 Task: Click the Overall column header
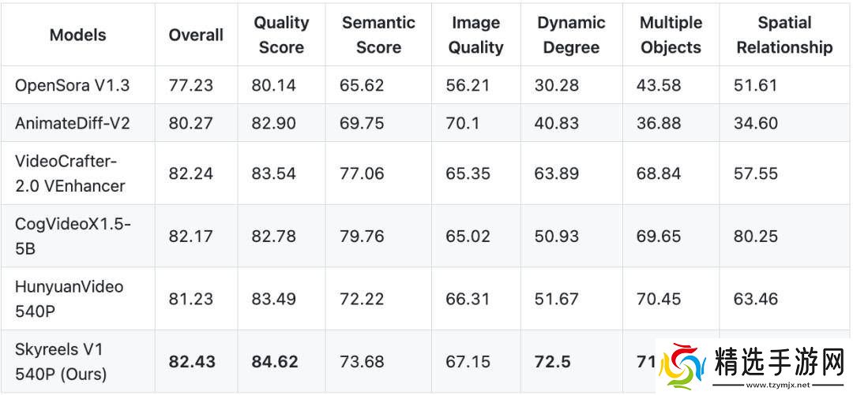tap(196, 35)
